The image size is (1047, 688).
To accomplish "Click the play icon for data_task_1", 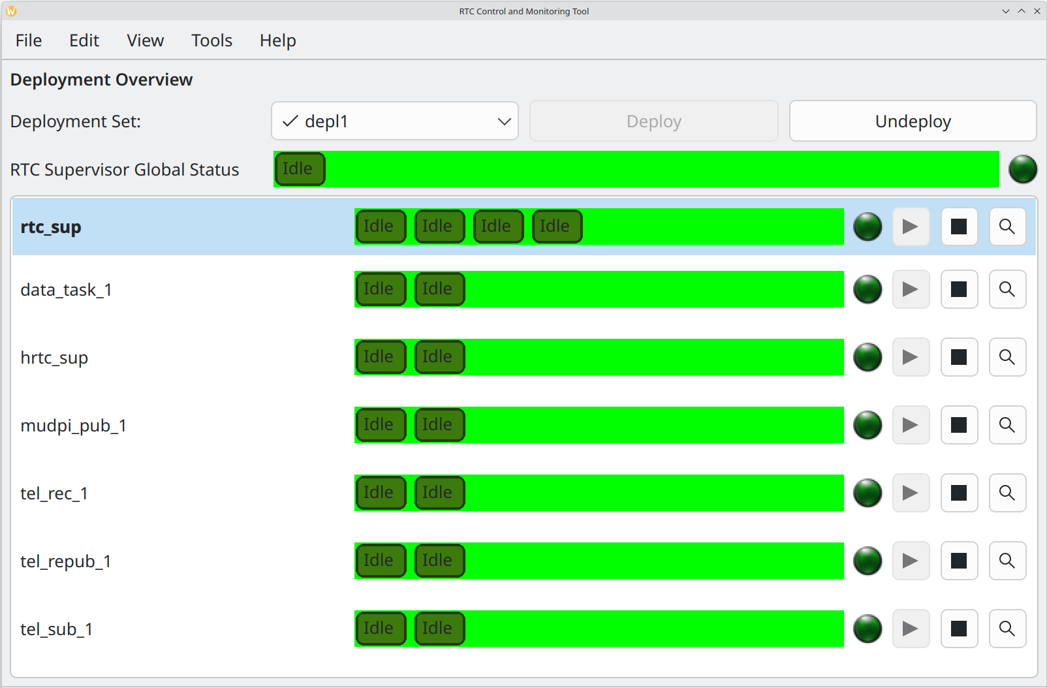I will coord(911,289).
